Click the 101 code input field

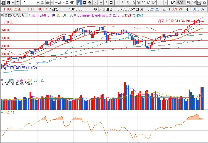[29, 3]
